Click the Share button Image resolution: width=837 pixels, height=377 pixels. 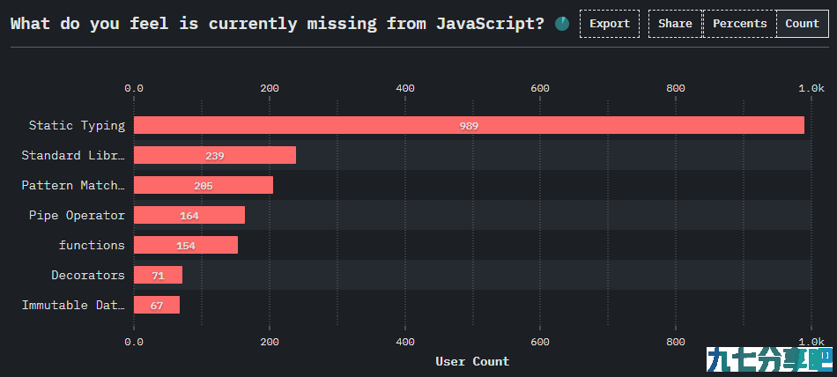[675, 24]
